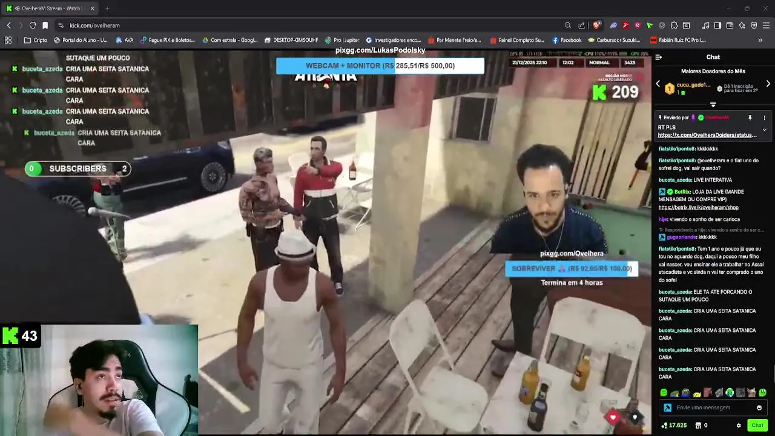
Task: Open a new browser tab
Action: coord(107,8)
